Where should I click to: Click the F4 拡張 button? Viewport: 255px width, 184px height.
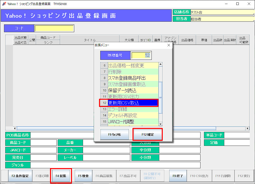[61, 176]
